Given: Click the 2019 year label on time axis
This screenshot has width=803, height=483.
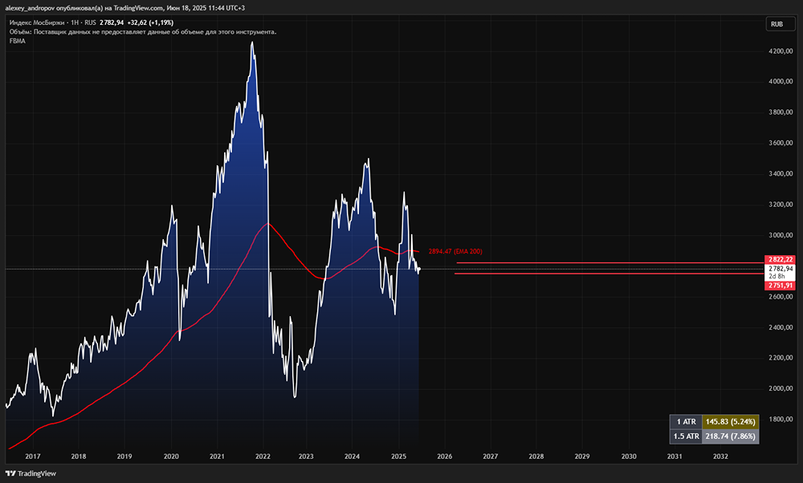Looking at the screenshot, I should (x=124, y=457).
